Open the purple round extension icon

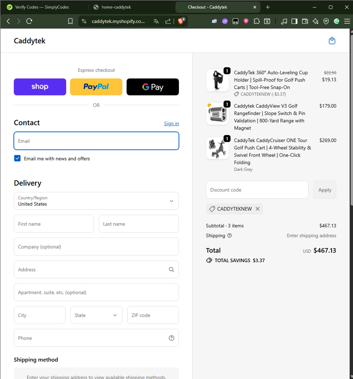225,21
